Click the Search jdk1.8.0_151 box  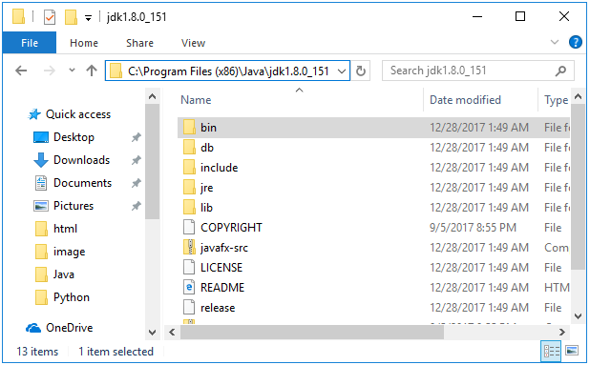[x=471, y=71]
